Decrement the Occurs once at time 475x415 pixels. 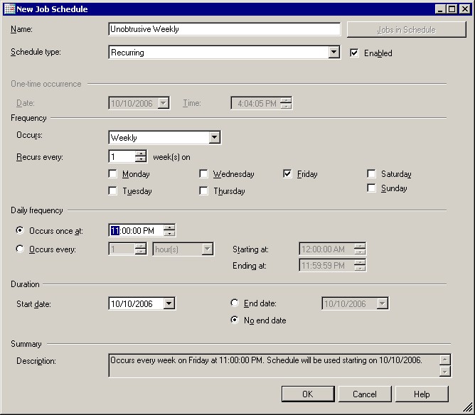coord(169,233)
